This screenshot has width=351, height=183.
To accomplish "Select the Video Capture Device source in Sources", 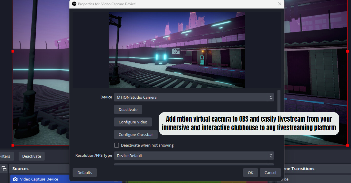I will (39, 179).
